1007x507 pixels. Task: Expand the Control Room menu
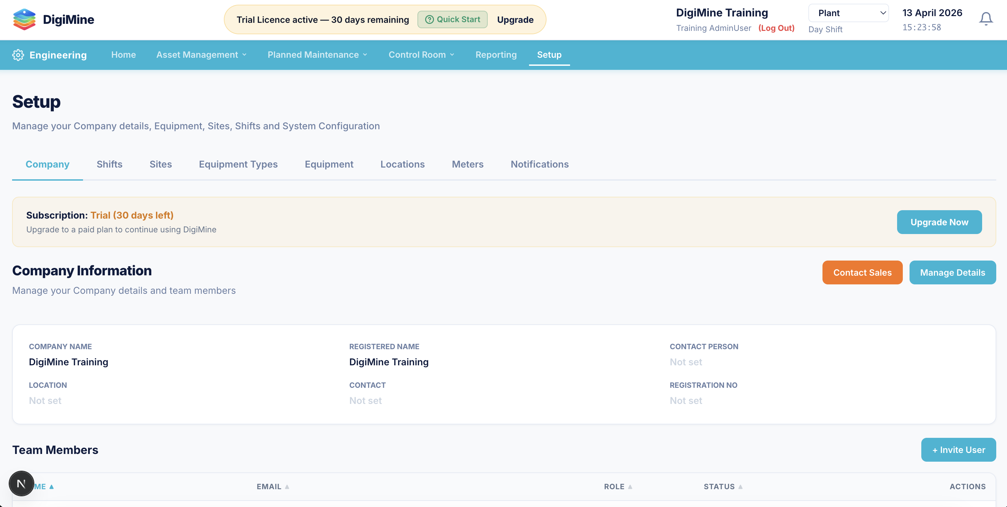pos(421,55)
